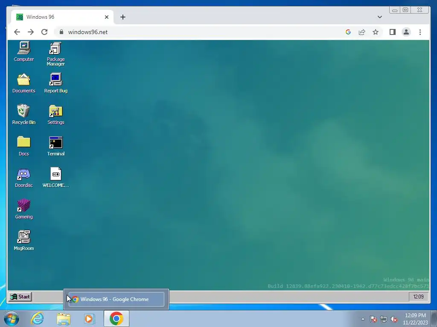Open the Action Center flag icon

point(373,319)
